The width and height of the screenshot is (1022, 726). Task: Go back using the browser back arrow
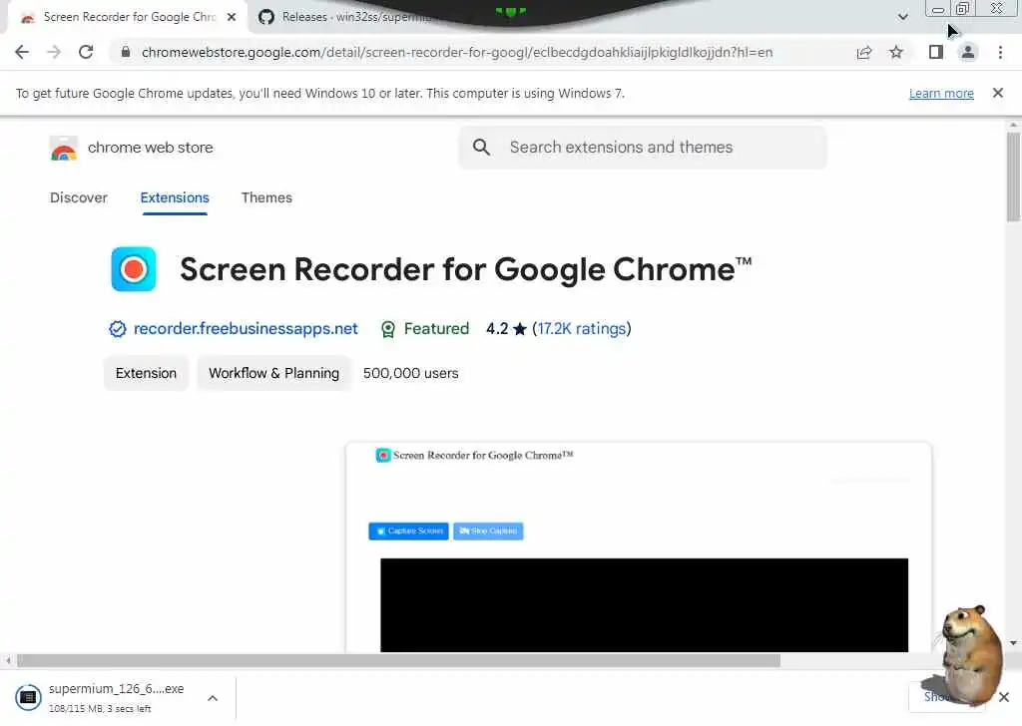coord(22,52)
